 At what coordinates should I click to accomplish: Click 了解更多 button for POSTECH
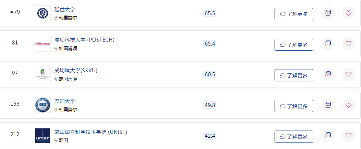(294, 45)
